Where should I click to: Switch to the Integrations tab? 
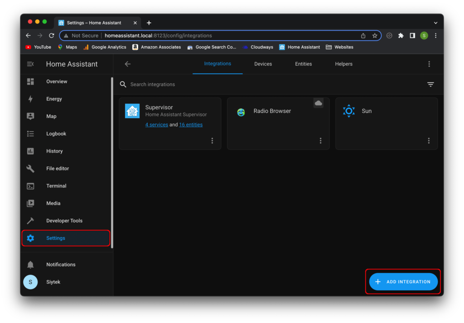pyautogui.click(x=217, y=63)
